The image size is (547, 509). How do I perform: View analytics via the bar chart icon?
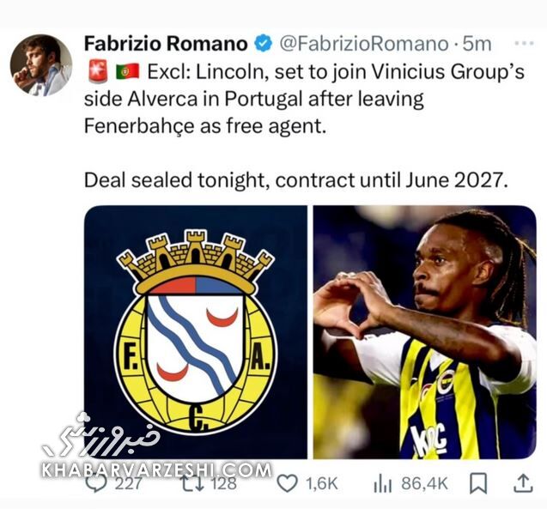383,484
